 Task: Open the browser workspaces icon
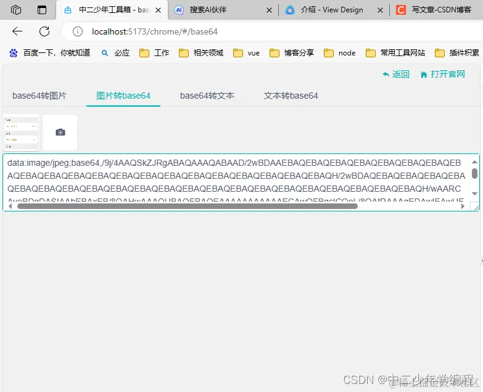(x=15, y=10)
